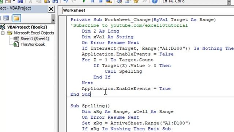This screenshot has width=234, height=132.
Task: Click Application.EnableEvents = False line
Action: coord(128,54)
